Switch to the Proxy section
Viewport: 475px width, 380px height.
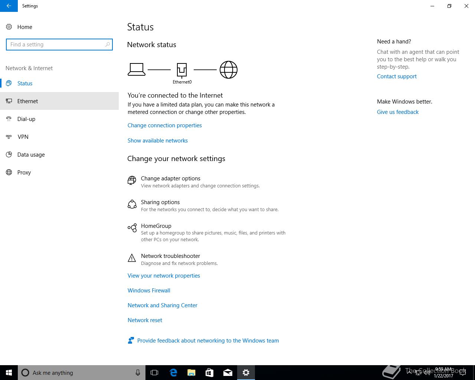click(x=59, y=172)
